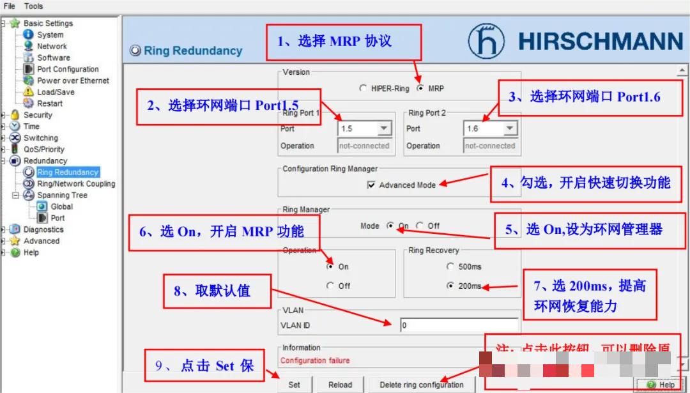
Task: Click the Load/Save warning icon
Action: point(29,91)
